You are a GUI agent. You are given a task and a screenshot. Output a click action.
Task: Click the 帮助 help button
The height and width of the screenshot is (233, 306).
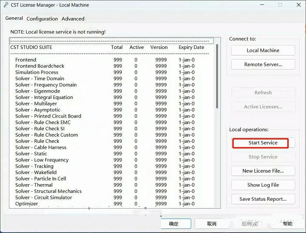click(x=288, y=224)
